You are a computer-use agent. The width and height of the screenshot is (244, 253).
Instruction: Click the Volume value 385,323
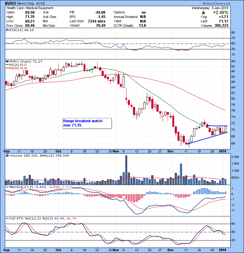click(221, 26)
